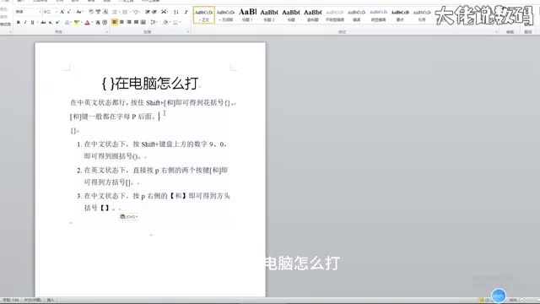Place cursor in title '{ }在电脑怎么打'
540x304 pixels.
pyautogui.click(x=150, y=84)
